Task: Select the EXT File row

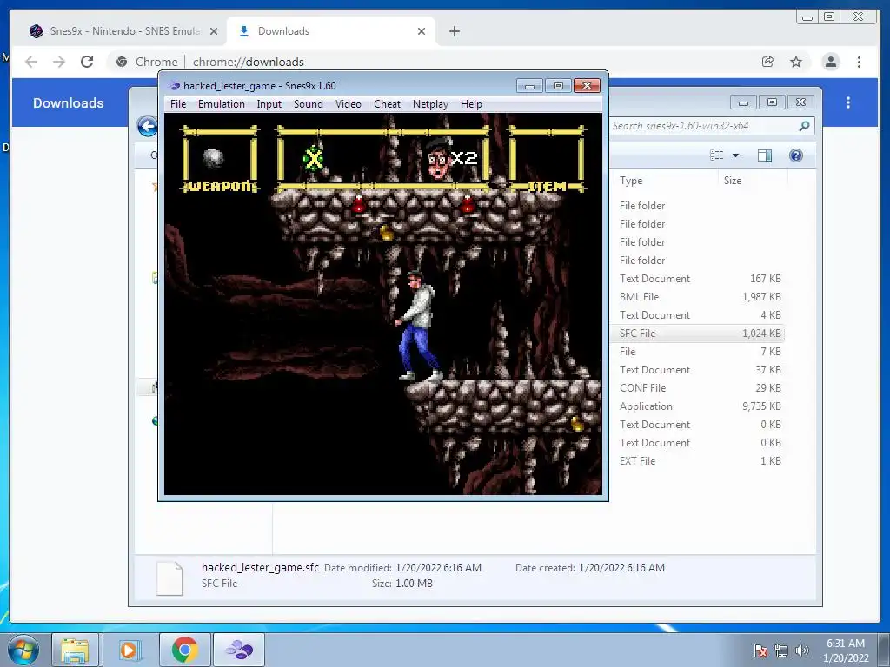Action: tap(700, 461)
